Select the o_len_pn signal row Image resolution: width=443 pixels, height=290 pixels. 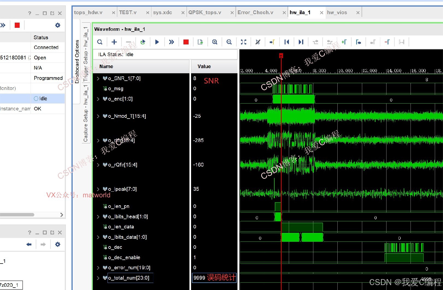[141, 206]
